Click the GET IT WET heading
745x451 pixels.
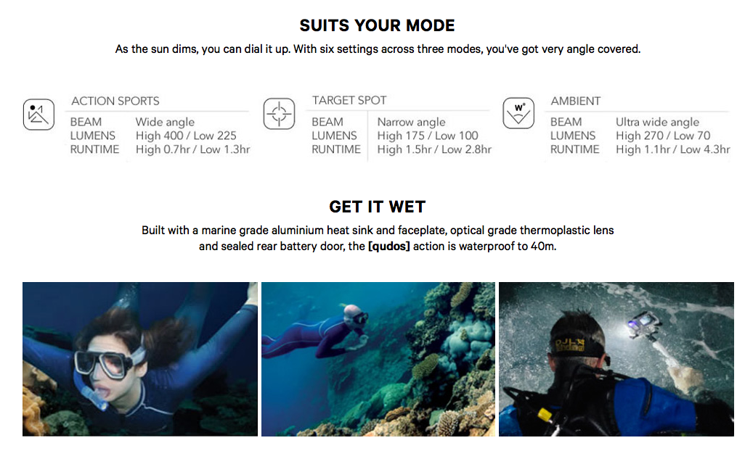click(x=378, y=207)
